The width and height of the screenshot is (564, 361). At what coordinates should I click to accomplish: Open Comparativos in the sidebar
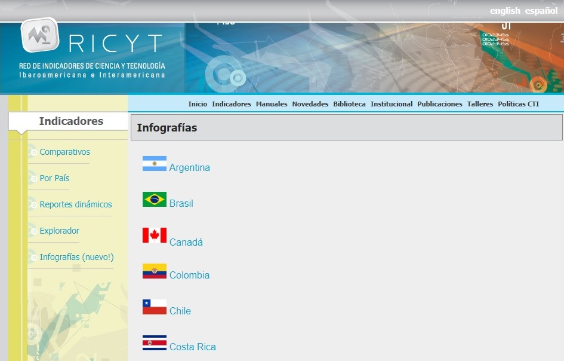click(64, 152)
